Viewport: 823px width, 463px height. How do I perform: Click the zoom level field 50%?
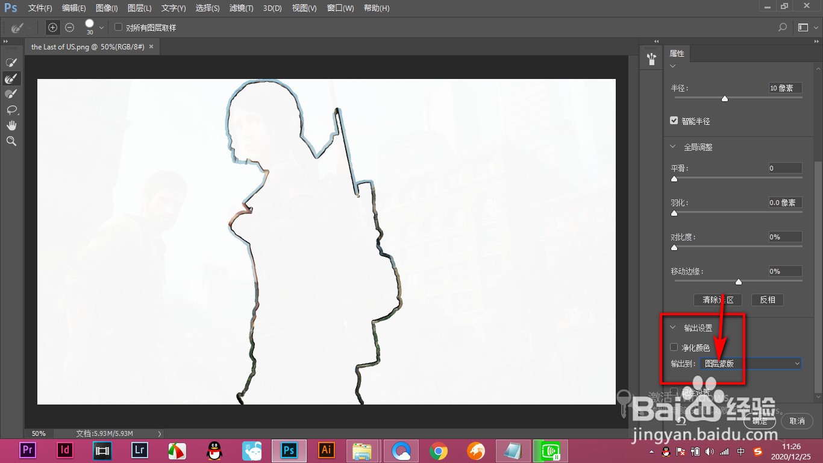39,433
